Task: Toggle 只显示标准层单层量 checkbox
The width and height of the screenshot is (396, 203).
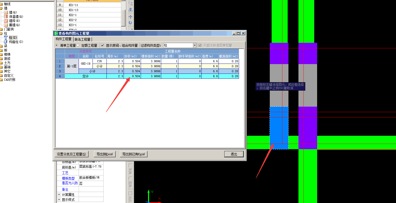Action: coord(200,45)
